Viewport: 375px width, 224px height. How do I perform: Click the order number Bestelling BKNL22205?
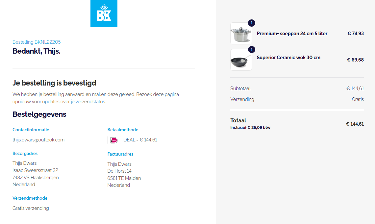pyautogui.click(x=37, y=42)
